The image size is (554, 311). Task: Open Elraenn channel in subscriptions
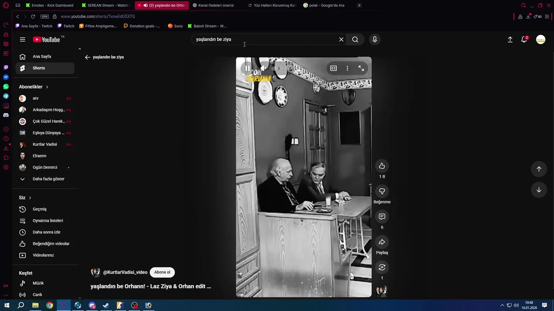[x=45, y=156]
